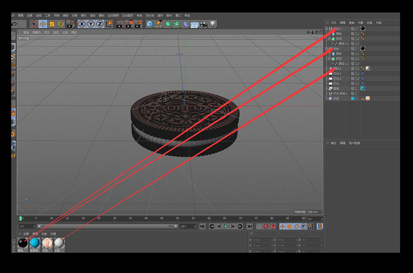Select the spline pen tool icon
The width and height of the screenshot is (413, 273).
pos(159,24)
